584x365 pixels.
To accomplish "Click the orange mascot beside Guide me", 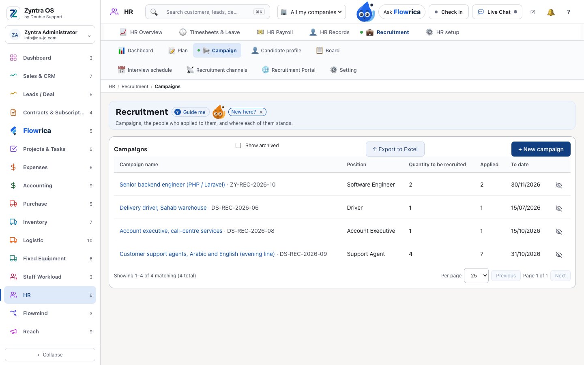I will click(x=219, y=112).
